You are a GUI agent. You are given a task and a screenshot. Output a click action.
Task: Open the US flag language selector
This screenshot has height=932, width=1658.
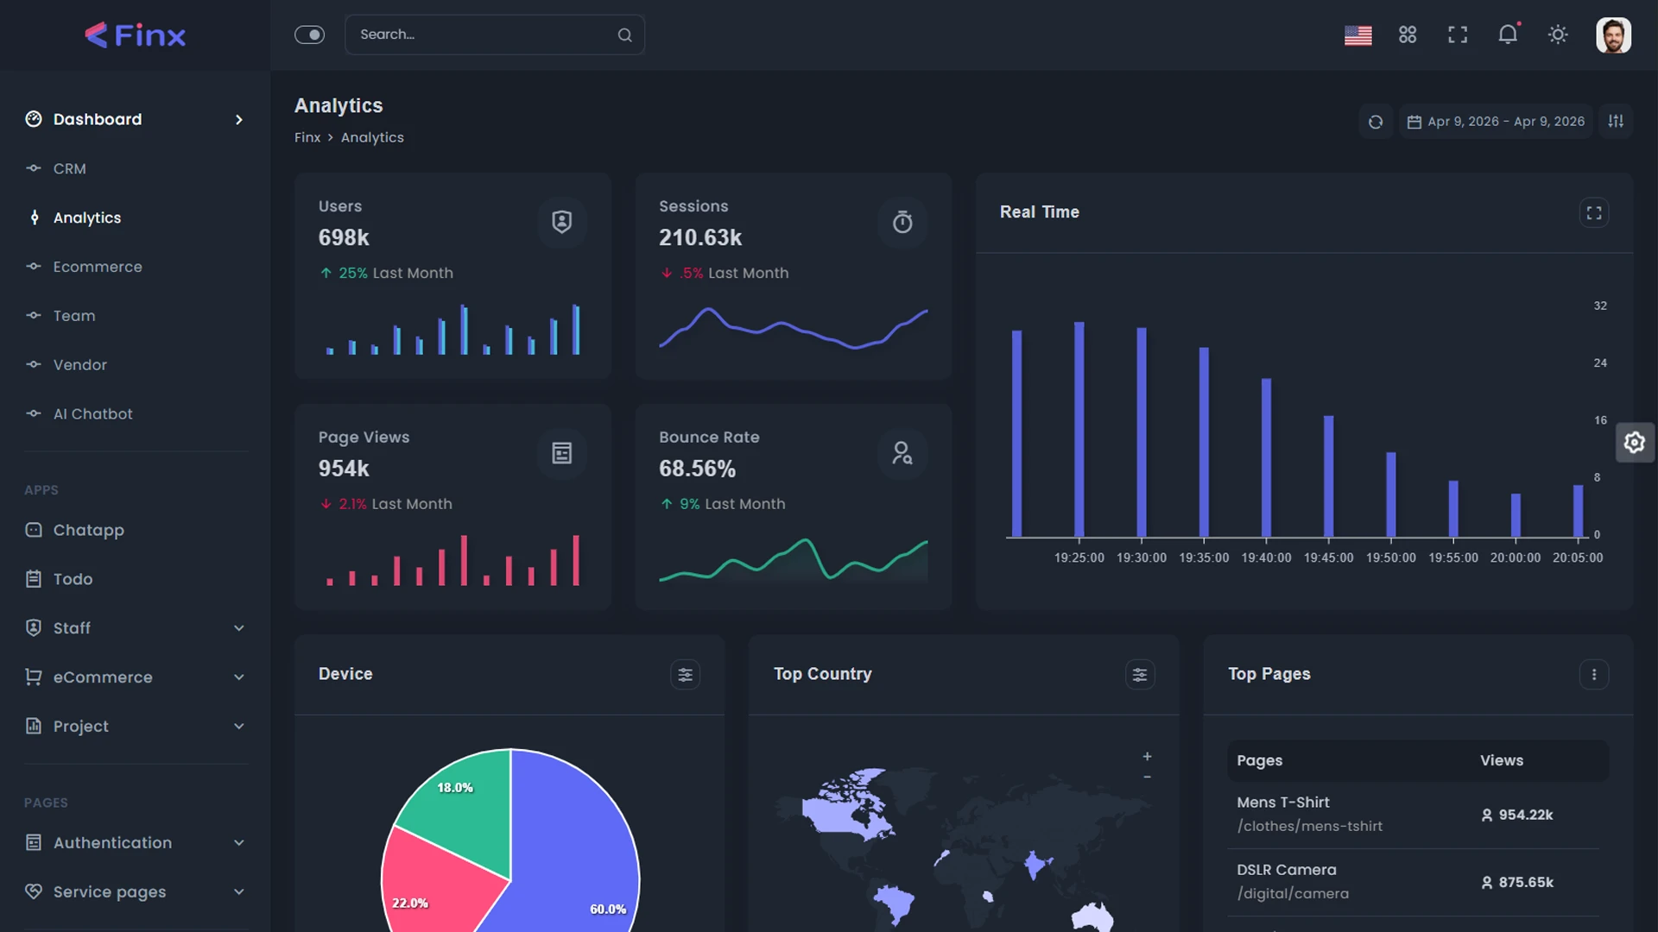(1357, 35)
